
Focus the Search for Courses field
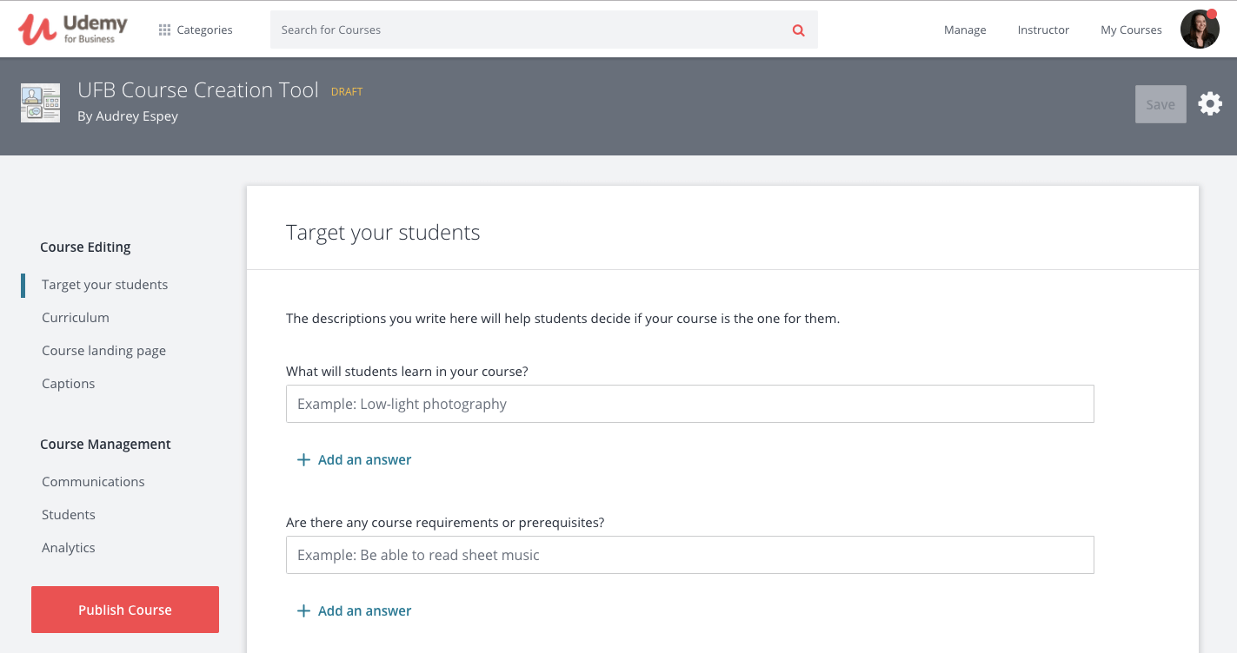(x=522, y=30)
